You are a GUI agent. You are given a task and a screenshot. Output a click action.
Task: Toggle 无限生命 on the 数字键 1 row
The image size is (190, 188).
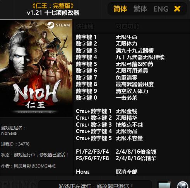click(x=127, y=37)
